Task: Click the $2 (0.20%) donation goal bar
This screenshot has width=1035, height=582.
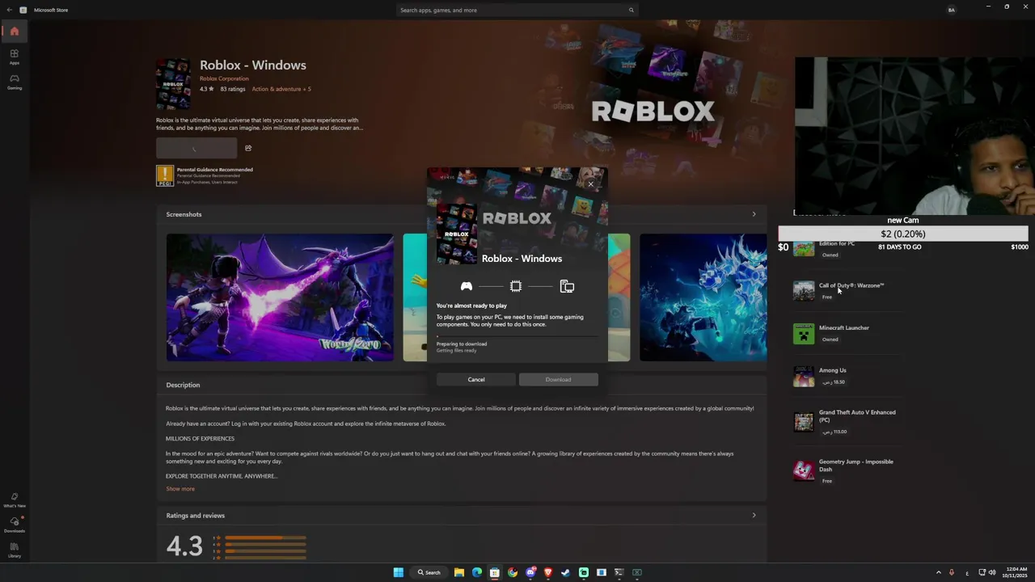Action: [903, 234]
